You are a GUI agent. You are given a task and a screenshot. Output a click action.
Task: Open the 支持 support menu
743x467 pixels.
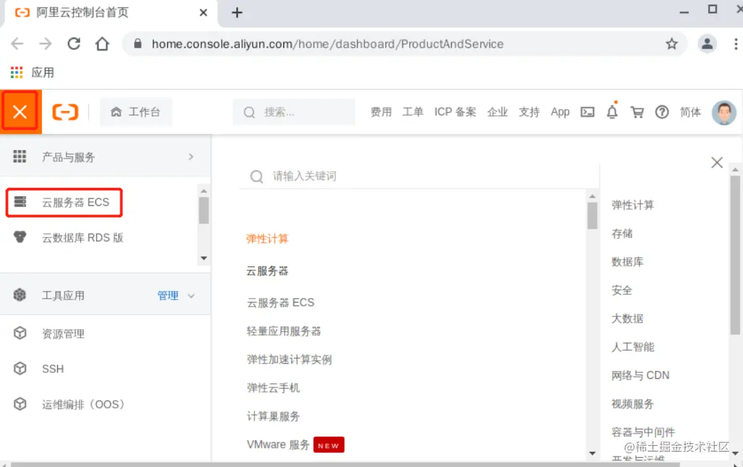click(x=529, y=112)
